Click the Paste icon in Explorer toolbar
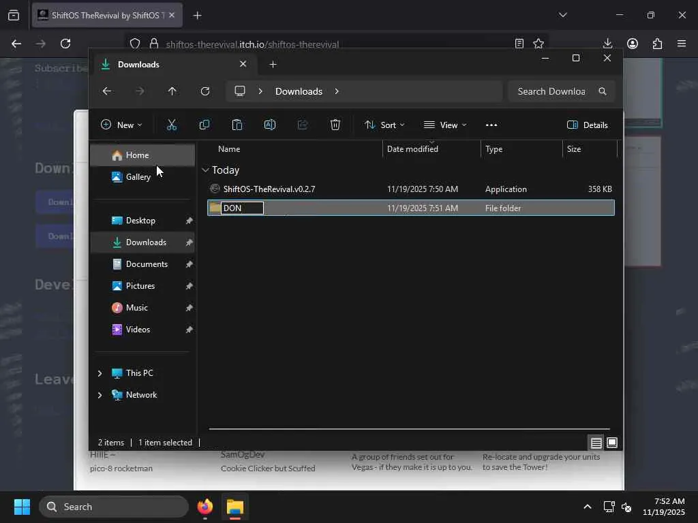 (x=237, y=125)
